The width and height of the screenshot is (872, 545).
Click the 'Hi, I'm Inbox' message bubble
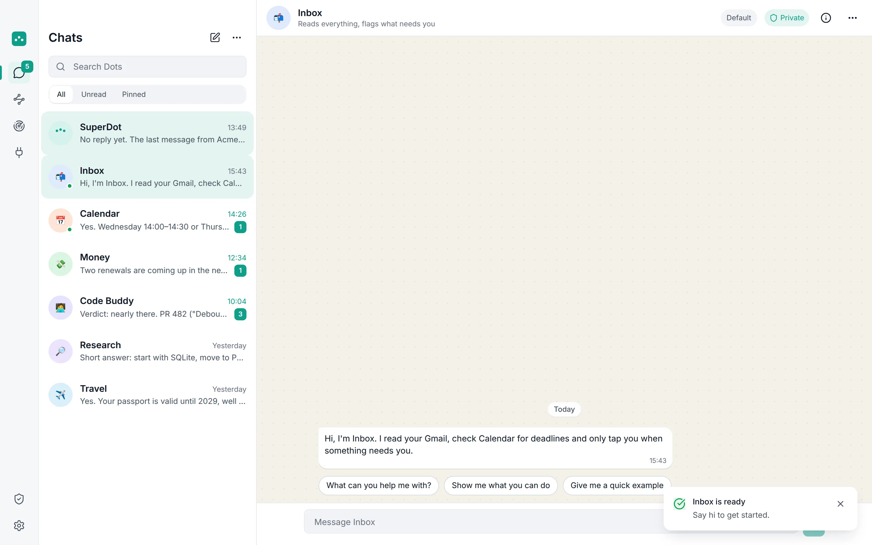pyautogui.click(x=495, y=448)
